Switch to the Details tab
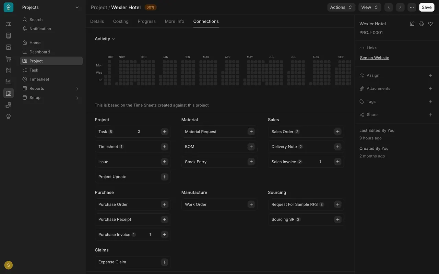The image size is (439, 274). click(97, 21)
